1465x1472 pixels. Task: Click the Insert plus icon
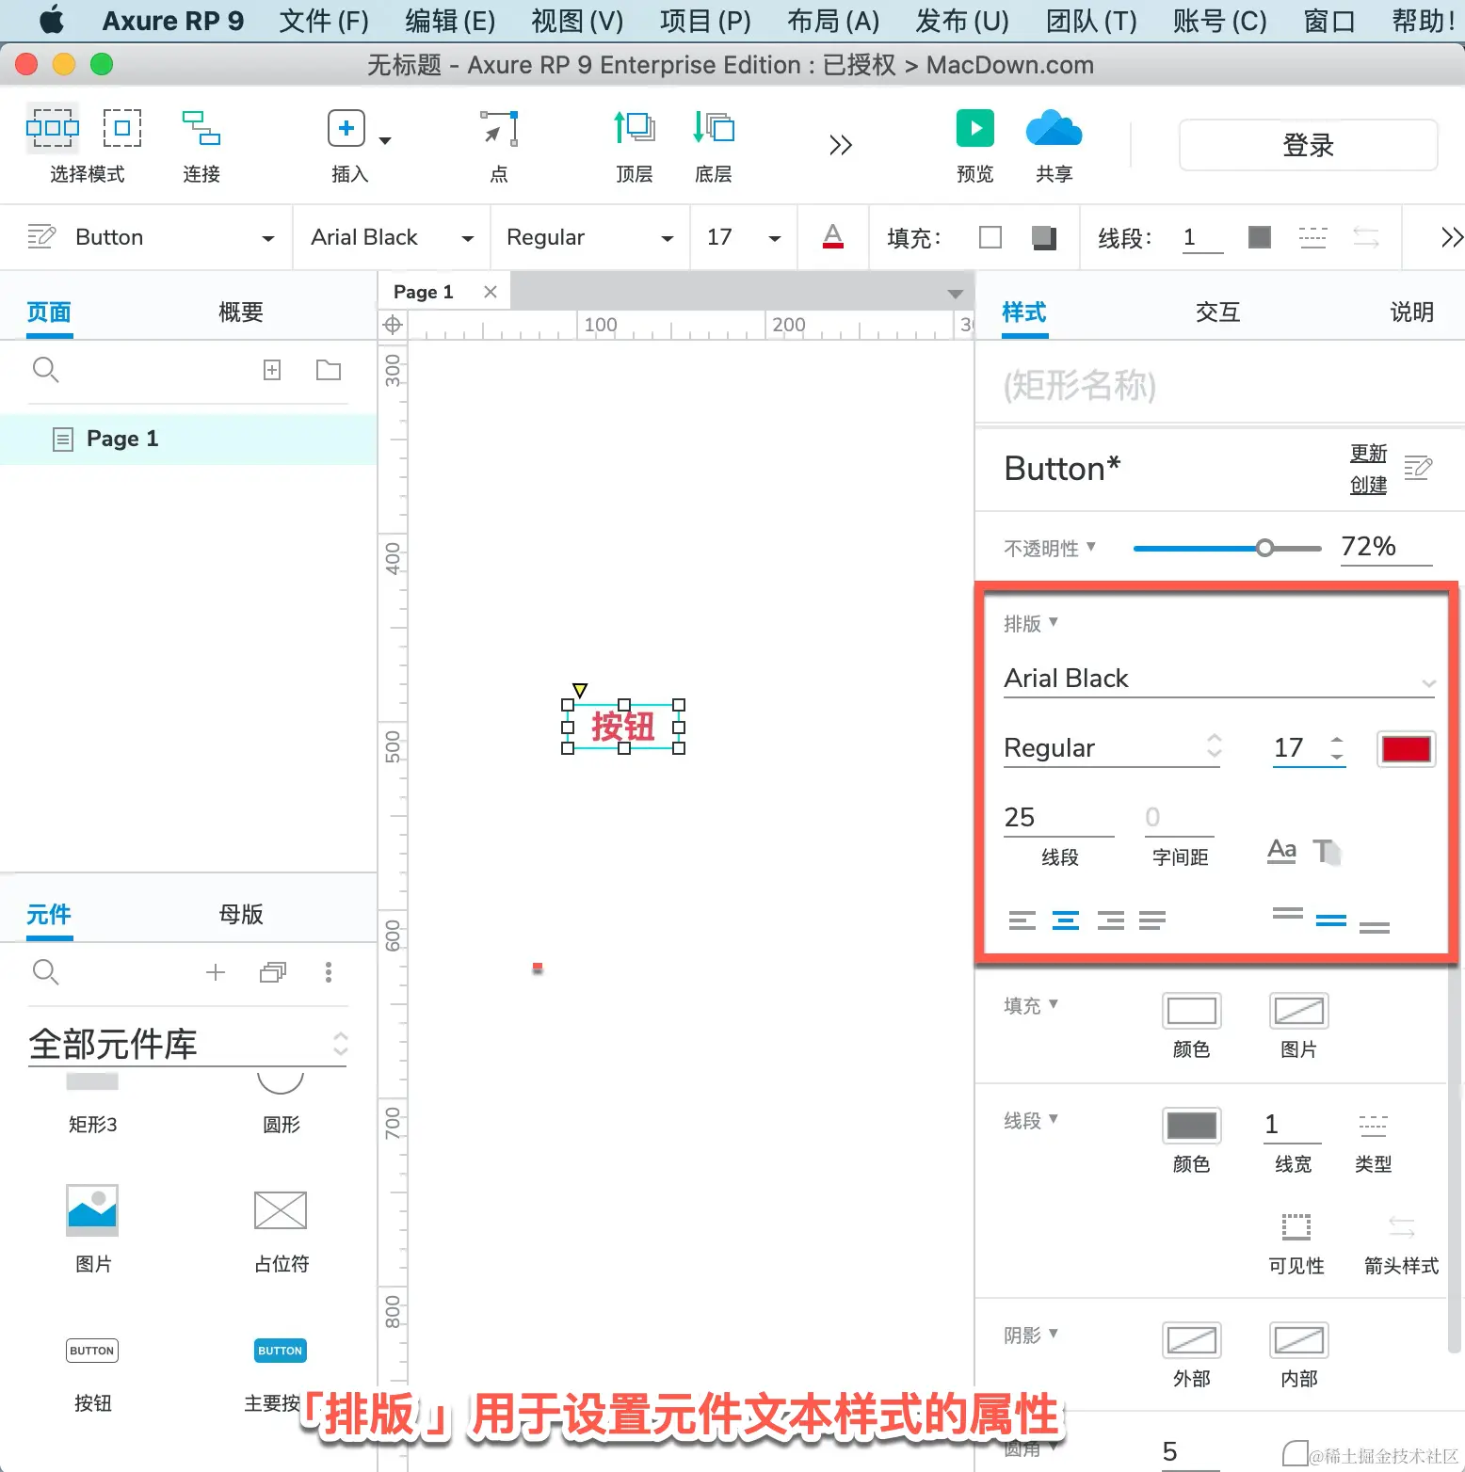[x=346, y=128]
